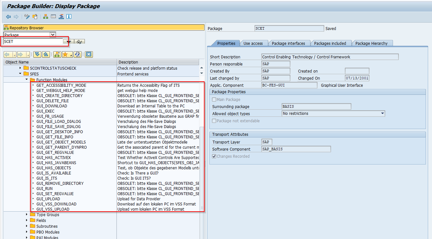The height and width of the screenshot is (239, 432).
Task: Click the SFES folder icon
Action: pos(26,74)
